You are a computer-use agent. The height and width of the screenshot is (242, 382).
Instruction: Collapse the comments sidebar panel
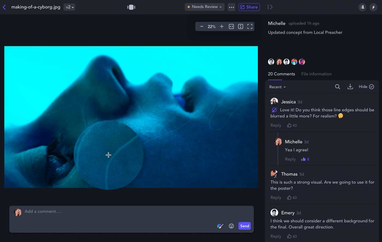(270, 7)
